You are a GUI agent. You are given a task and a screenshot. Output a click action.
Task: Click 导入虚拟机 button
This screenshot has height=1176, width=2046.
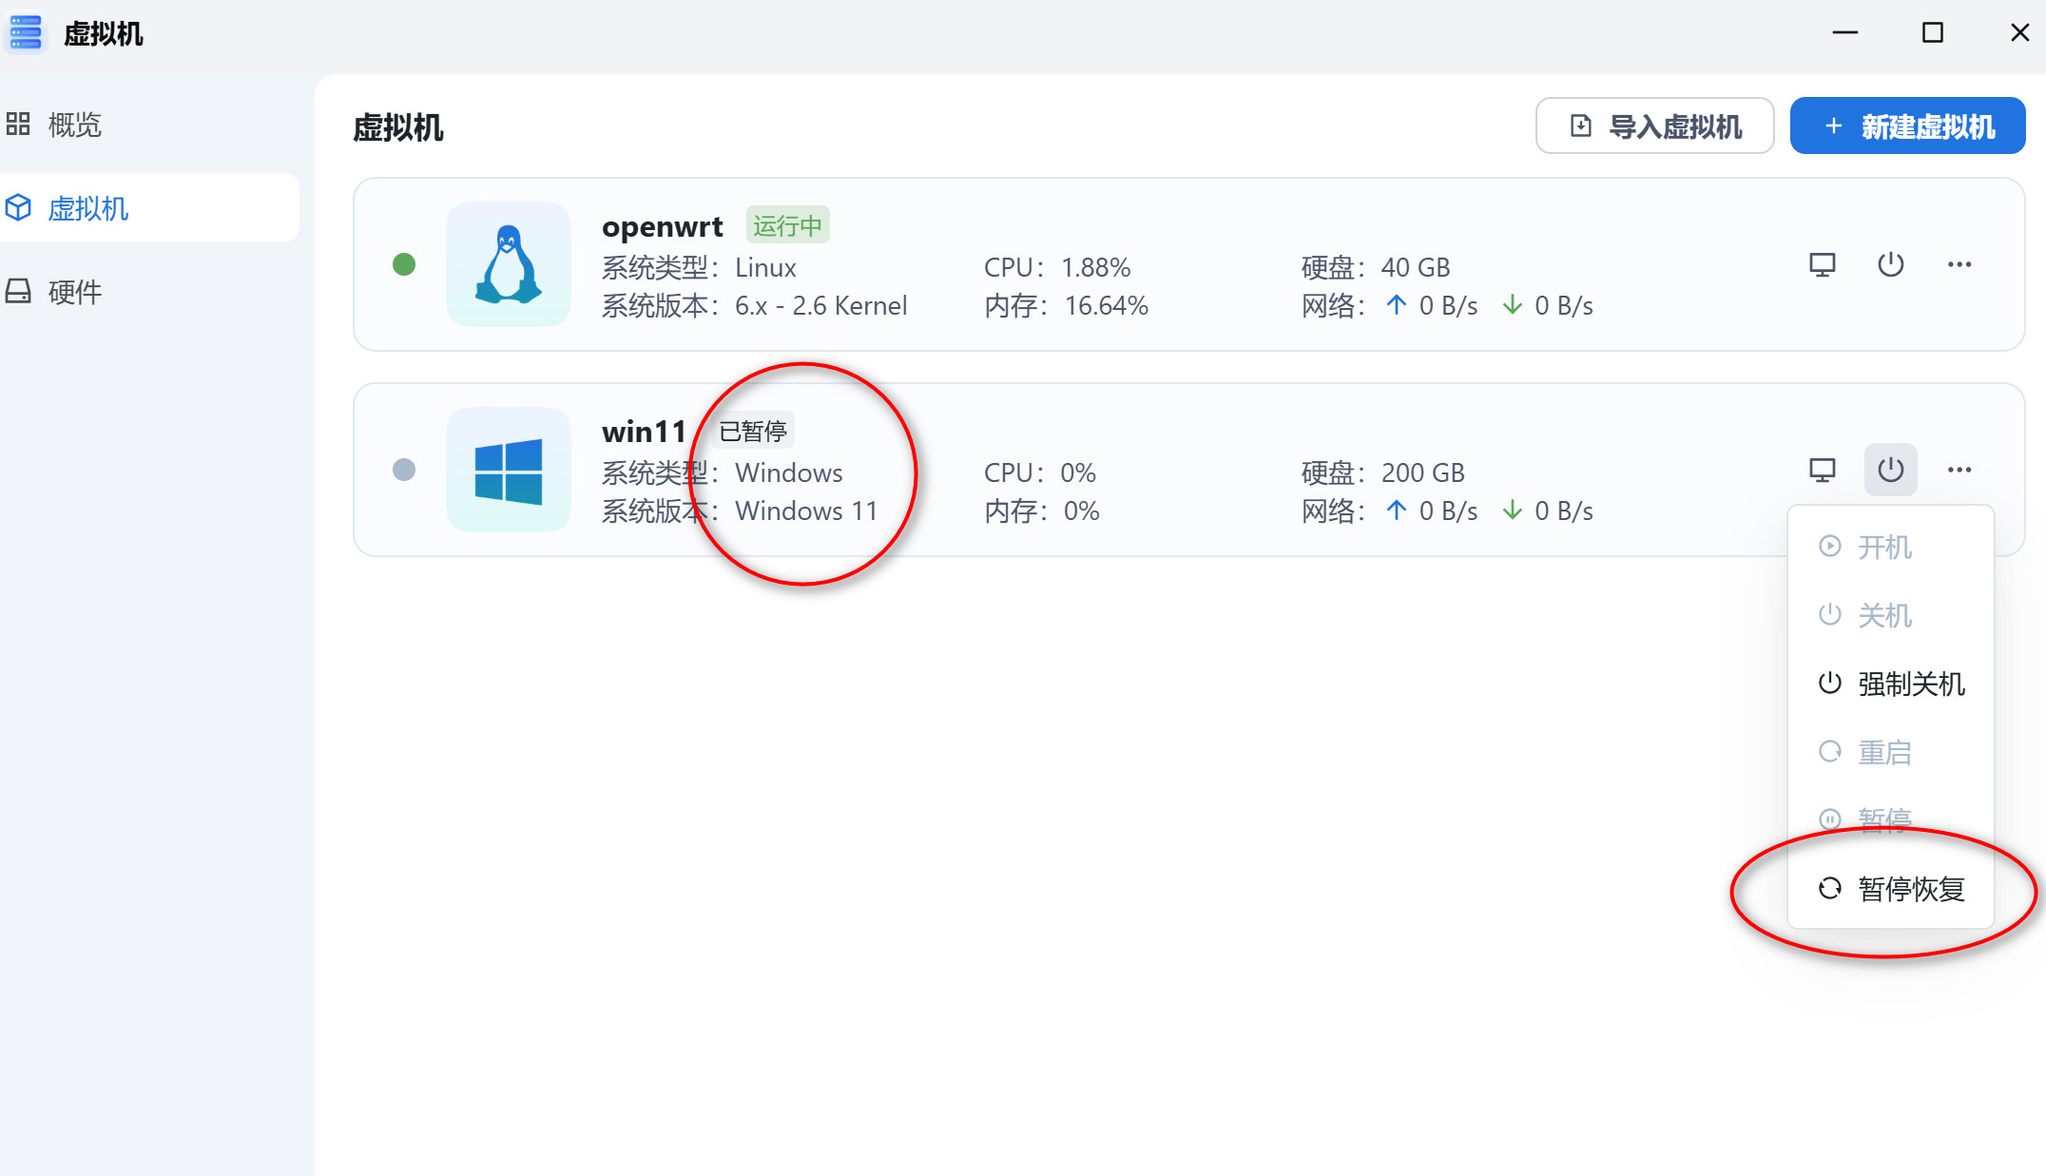(1654, 125)
